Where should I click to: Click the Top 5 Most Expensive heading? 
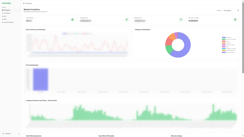pos(34,136)
